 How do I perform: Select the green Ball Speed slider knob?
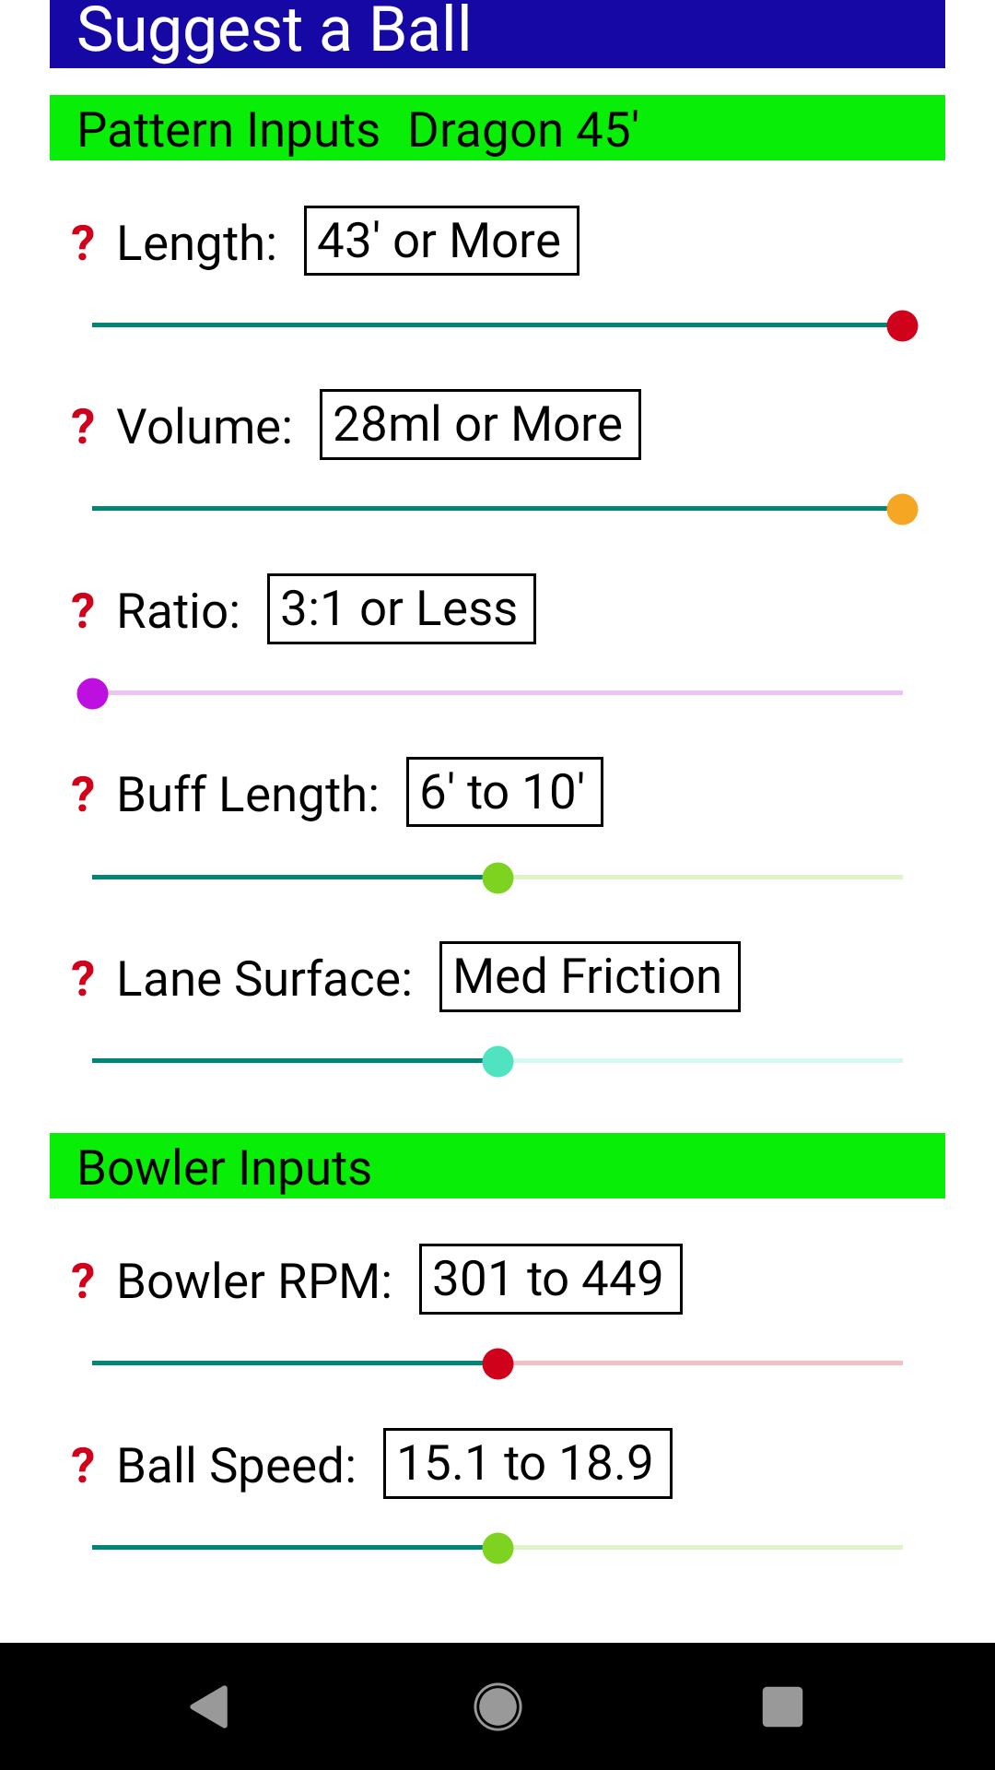click(x=497, y=1548)
